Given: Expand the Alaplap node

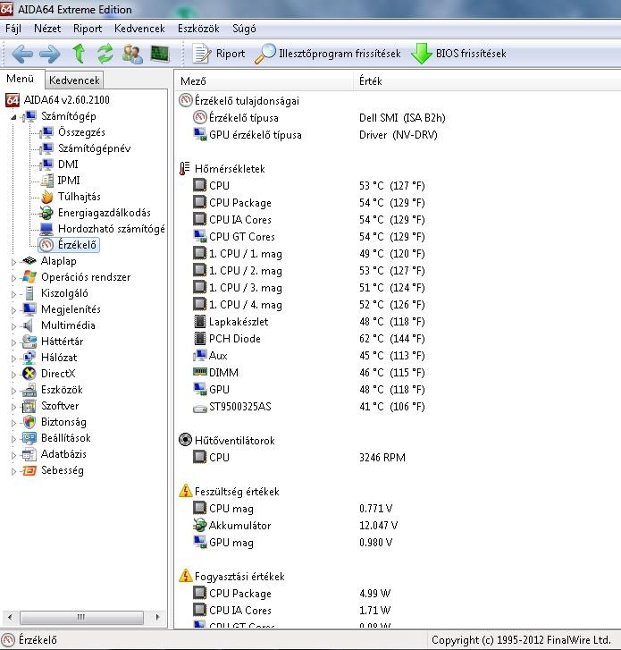Looking at the screenshot, I should point(13,262).
